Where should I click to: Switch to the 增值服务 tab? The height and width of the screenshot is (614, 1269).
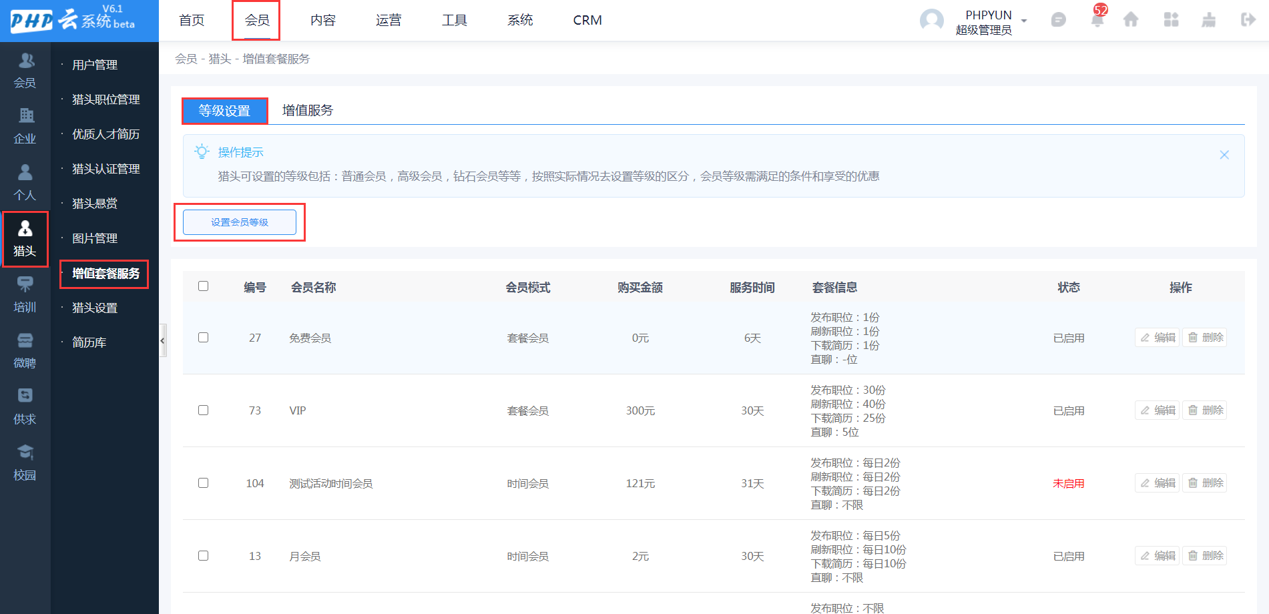308,110
